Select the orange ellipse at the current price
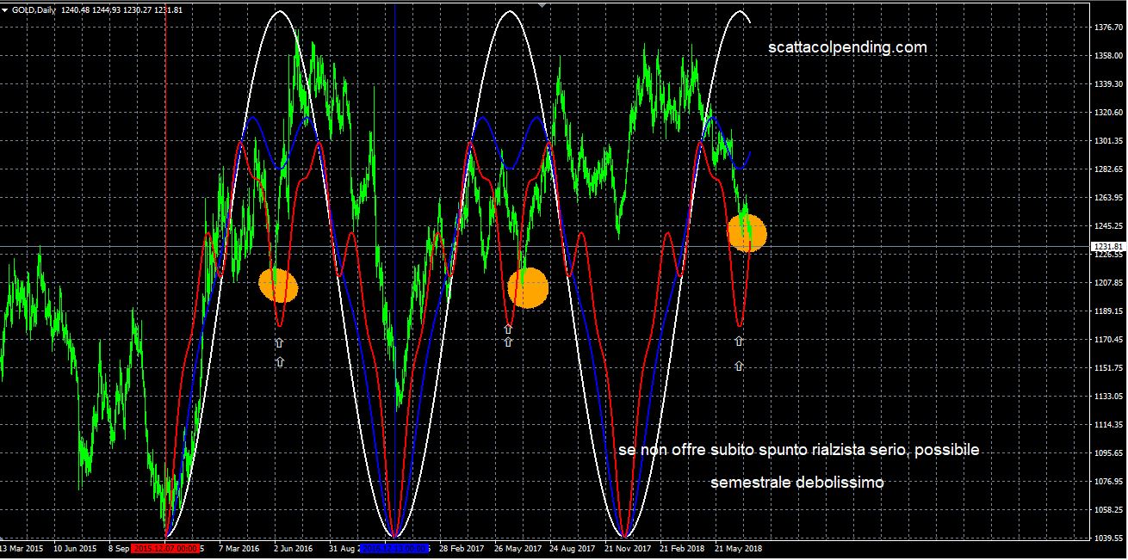 coord(747,232)
